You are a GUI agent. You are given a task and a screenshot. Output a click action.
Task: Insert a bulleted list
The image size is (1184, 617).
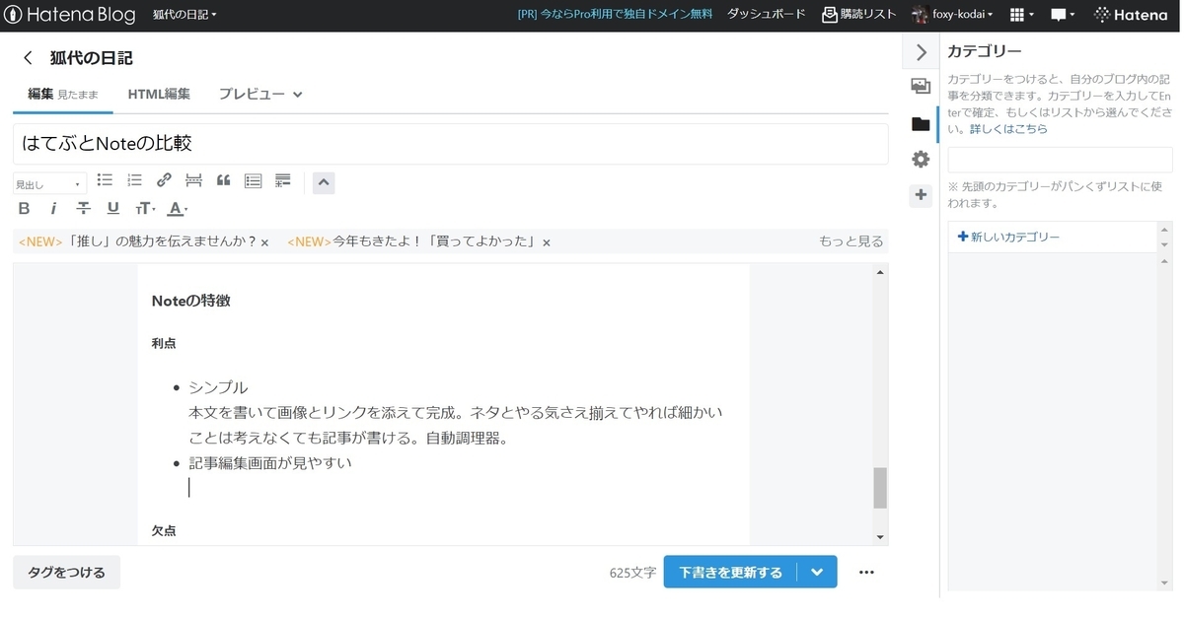click(x=105, y=180)
